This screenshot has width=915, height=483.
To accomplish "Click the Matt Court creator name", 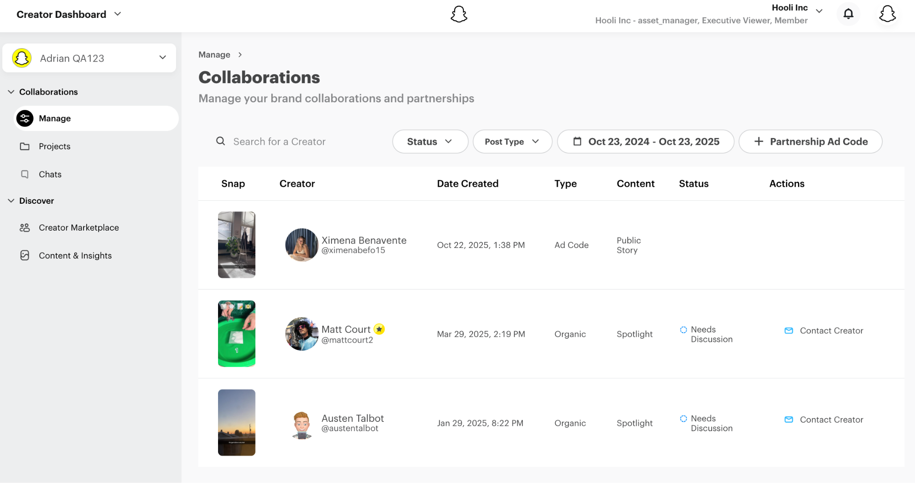I will point(346,329).
